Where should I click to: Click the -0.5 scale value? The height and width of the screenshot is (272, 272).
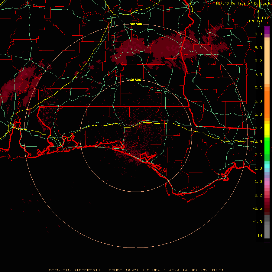tap(257, 209)
